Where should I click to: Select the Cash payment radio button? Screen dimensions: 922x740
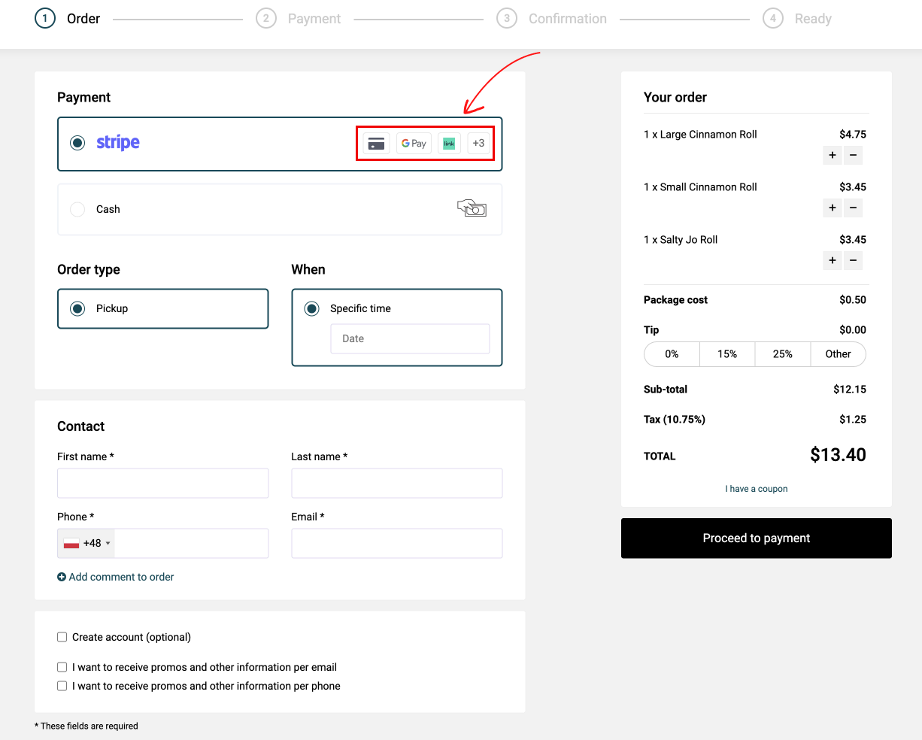tap(77, 209)
